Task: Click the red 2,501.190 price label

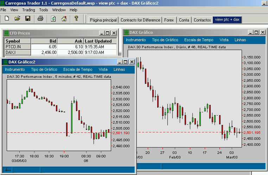Action: pyautogui.click(x=121, y=133)
